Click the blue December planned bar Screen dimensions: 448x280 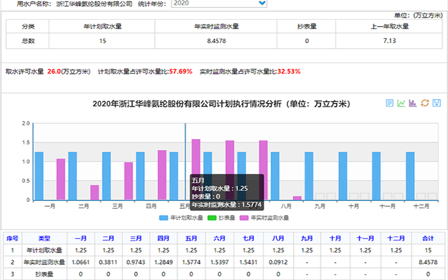410,176
